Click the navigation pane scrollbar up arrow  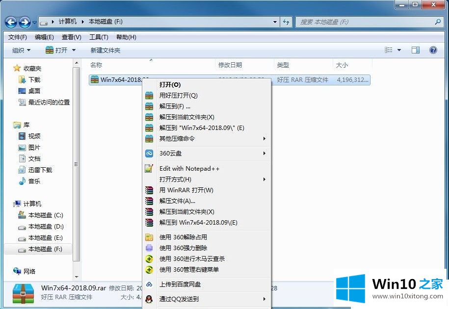(x=77, y=63)
